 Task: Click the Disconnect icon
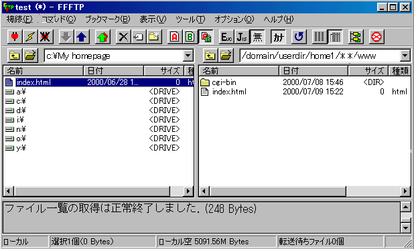(46, 37)
